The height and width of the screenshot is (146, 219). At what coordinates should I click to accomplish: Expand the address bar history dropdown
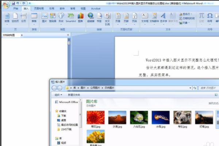(x=190, y=88)
